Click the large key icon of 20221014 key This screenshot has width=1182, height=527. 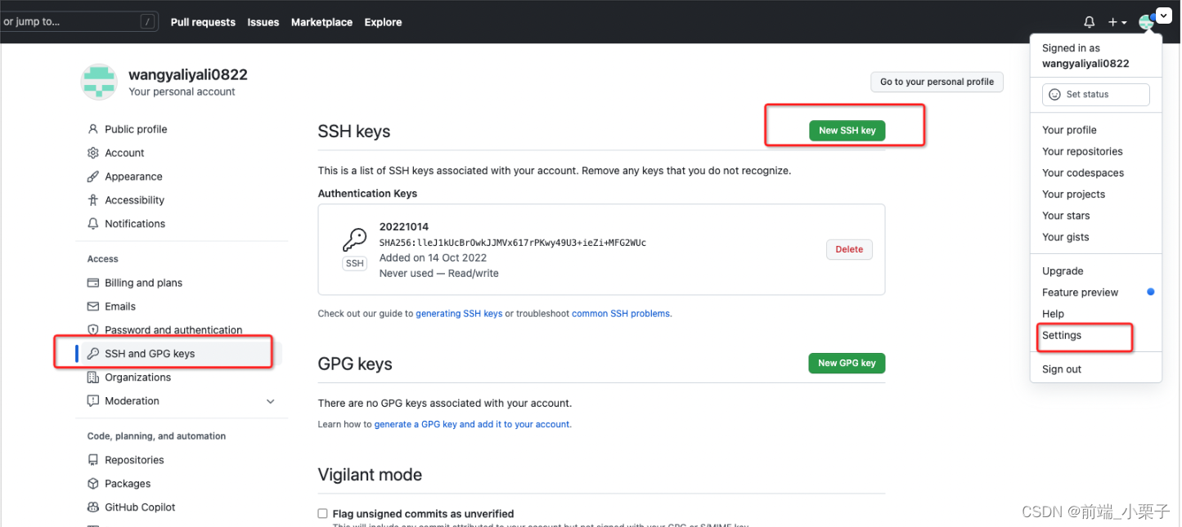click(x=354, y=239)
